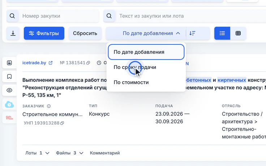This screenshot has height=166, width=266.
Task: Expand the Файлы 3 section
Action: coord(69,153)
